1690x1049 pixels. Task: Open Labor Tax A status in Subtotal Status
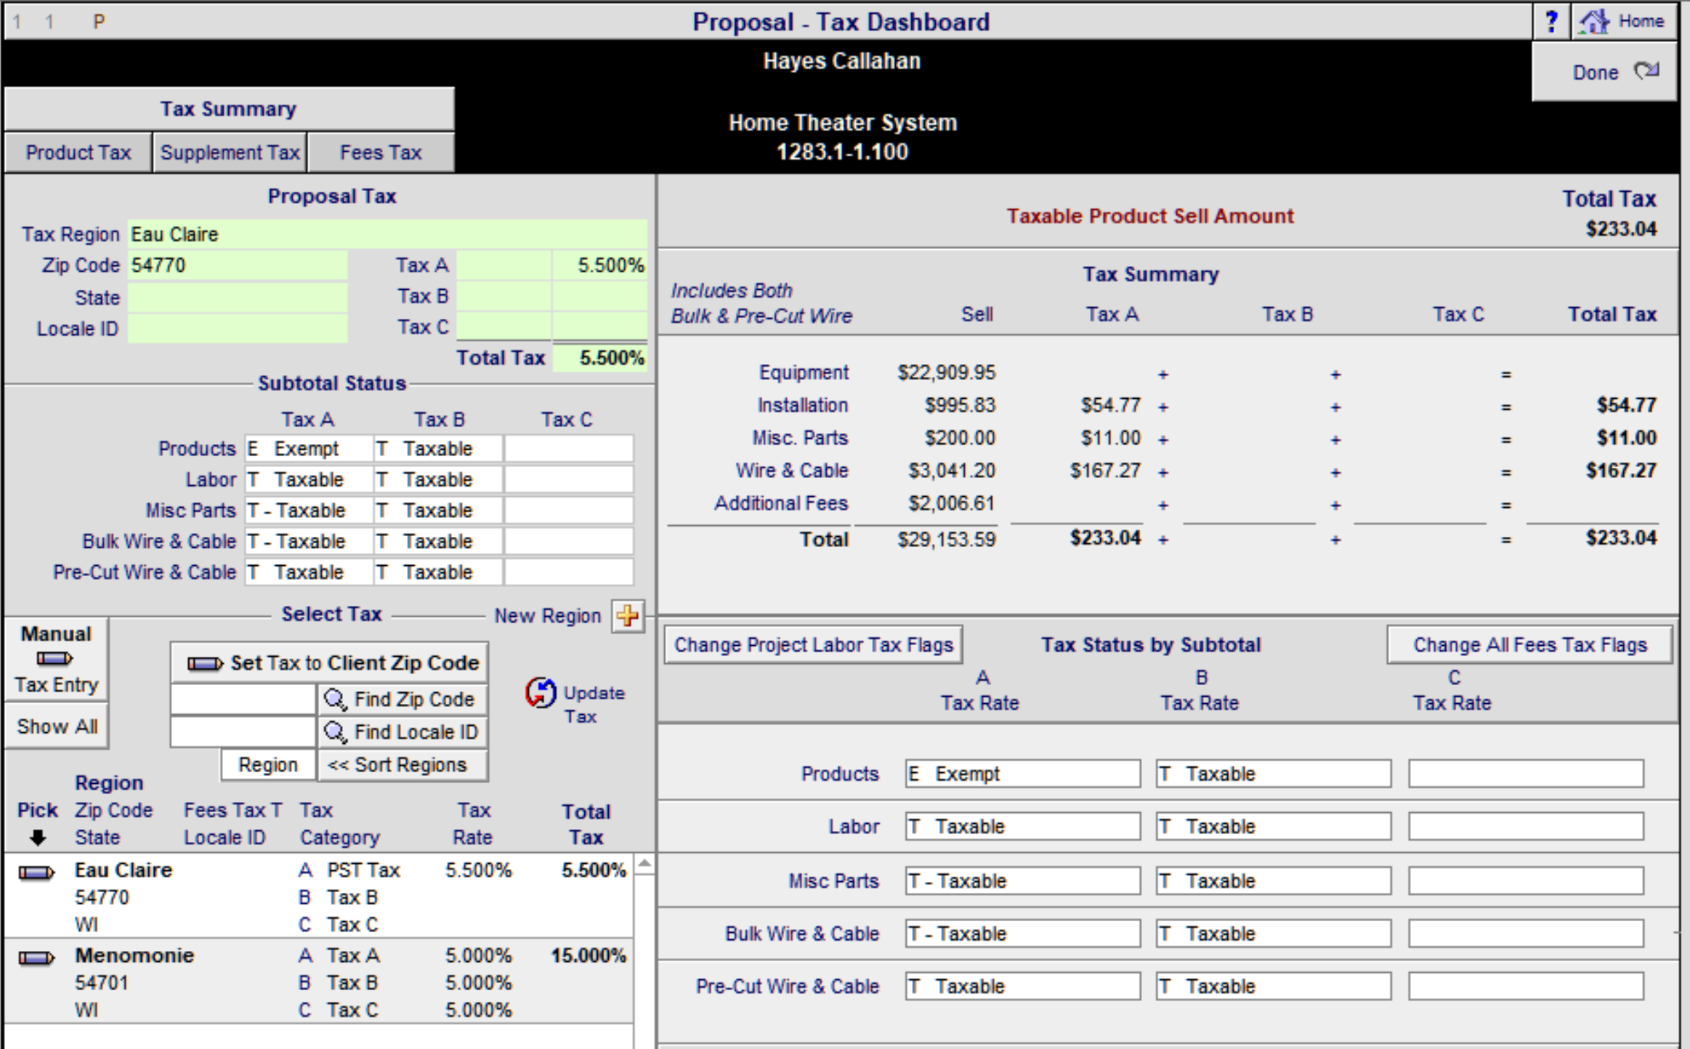(x=308, y=479)
